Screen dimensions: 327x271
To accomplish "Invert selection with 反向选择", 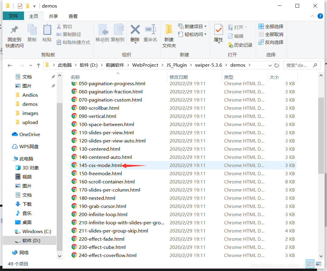I will pyautogui.click(x=271, y=42).
